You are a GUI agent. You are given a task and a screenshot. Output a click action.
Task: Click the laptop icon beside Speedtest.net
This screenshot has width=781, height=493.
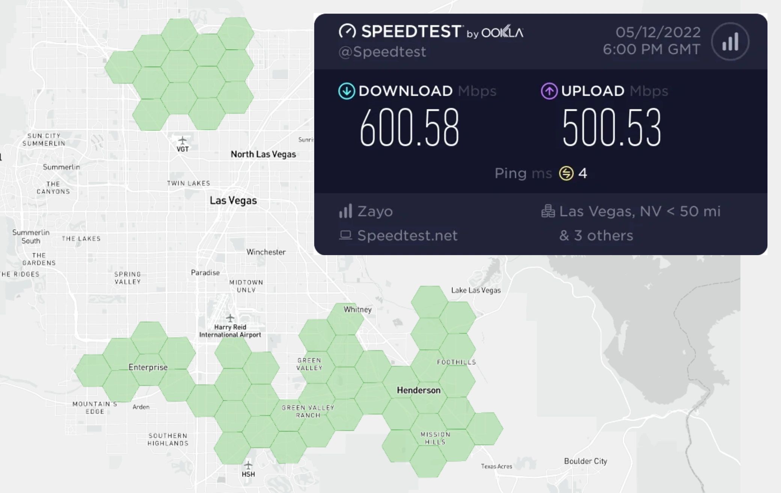pyautogui.click(x=345, y=235)
